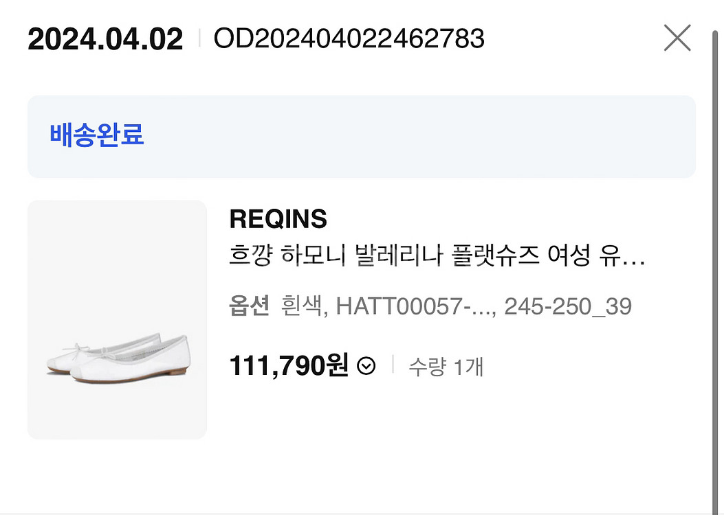Select the 흰색 color option text

(x=300, y=306)
